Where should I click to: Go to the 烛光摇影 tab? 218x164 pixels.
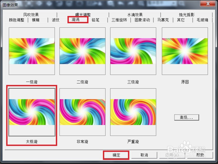(x=186, y=15)
